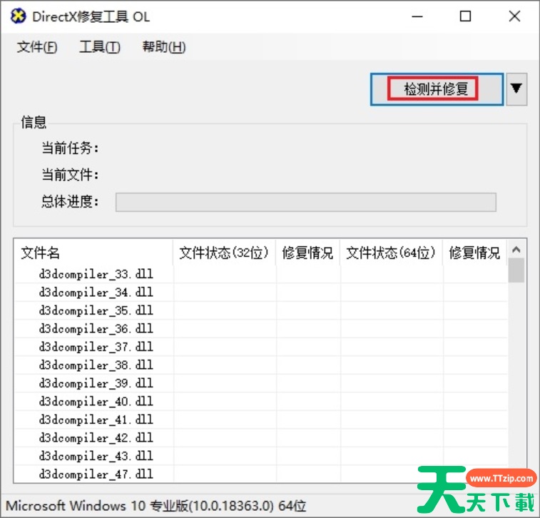Open the 工具(T) menu
Screen dimensions: 540x518
tap(100, 47)
